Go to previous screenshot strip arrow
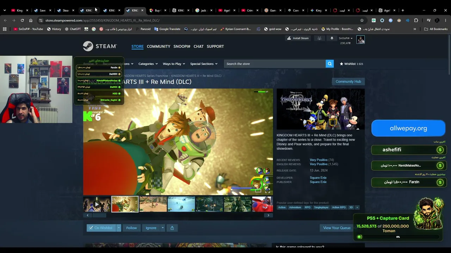 87,215
